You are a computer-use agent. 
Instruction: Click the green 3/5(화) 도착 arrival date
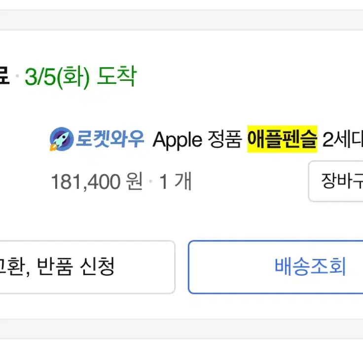click(x=80, y=76)
